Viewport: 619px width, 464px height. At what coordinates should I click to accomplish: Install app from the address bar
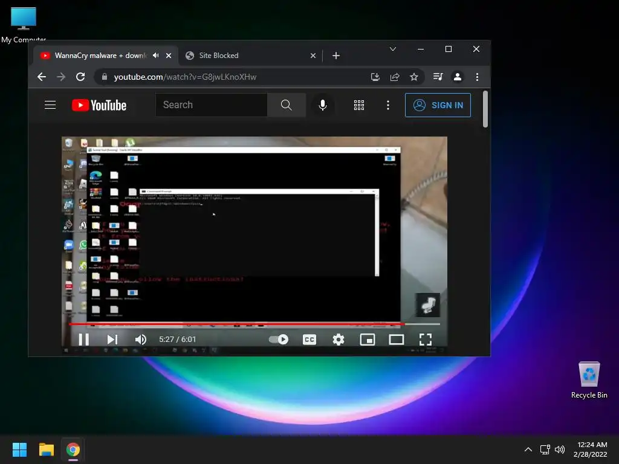(375, 77)
